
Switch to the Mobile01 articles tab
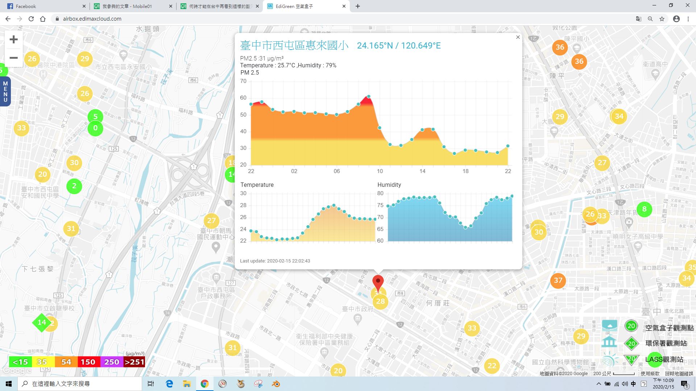pos(130,6)
